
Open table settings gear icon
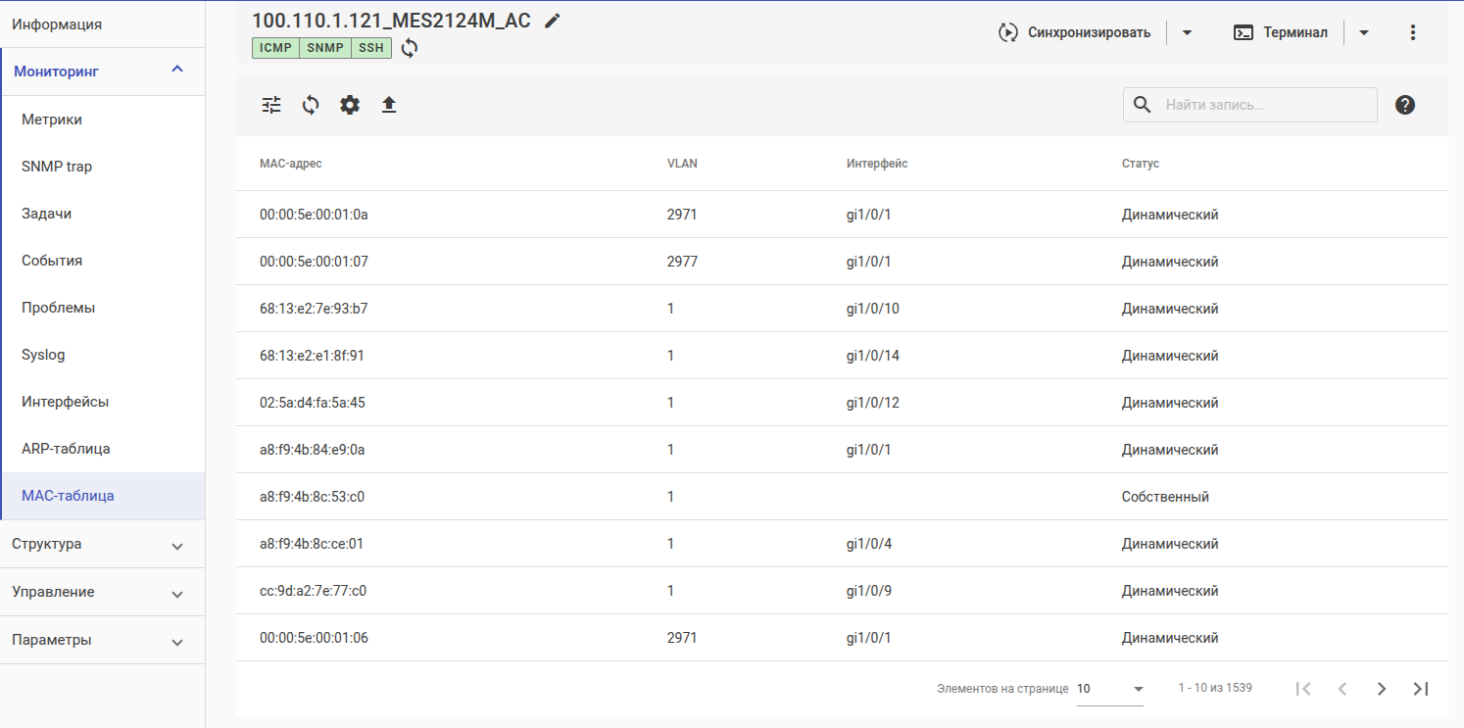point(350,105)
